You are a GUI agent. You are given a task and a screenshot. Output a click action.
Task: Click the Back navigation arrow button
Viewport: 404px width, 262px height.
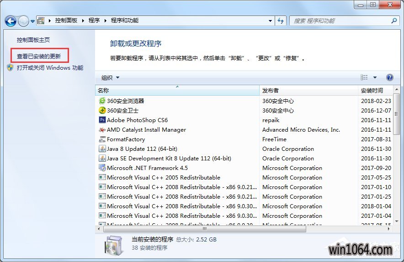point(11,21)
